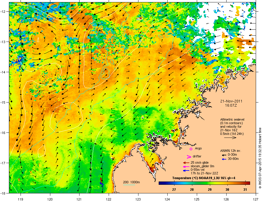
Task: Click the latitude axis label -15
Action: 3,102
